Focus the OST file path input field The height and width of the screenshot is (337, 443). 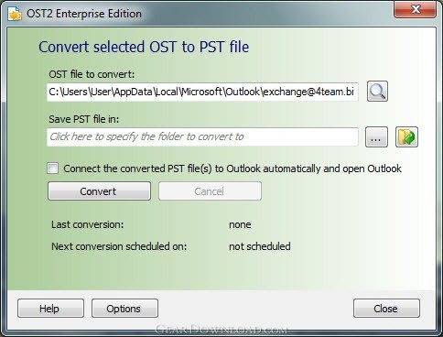[202, 92]
